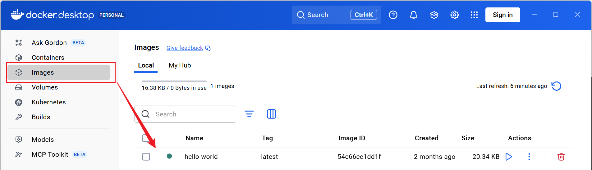
Task: Delete the hello-world image
Action: 561,157
